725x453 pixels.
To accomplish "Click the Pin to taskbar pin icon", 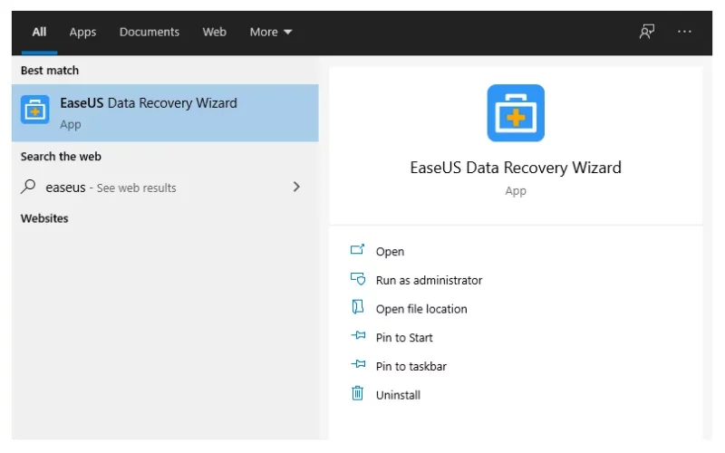I will tap(358, 364).
